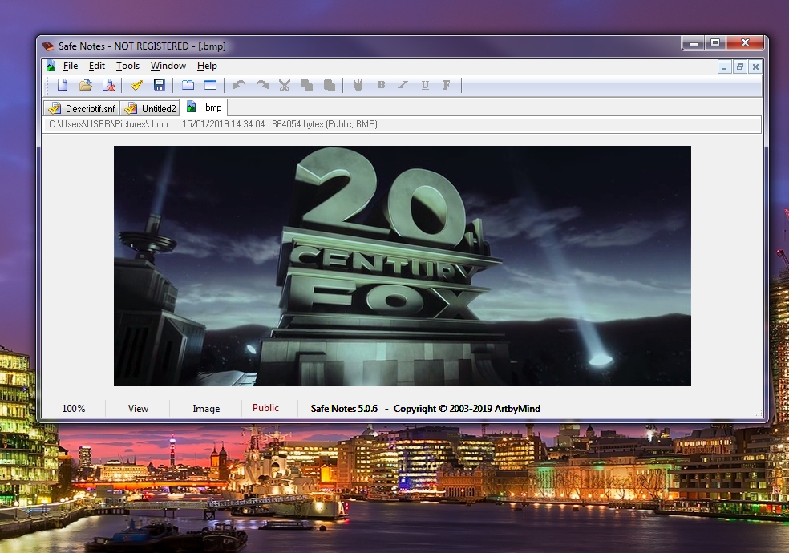The image size is (789, 553).
Task: Minimize the Safe Notes window
Action: 694,43
